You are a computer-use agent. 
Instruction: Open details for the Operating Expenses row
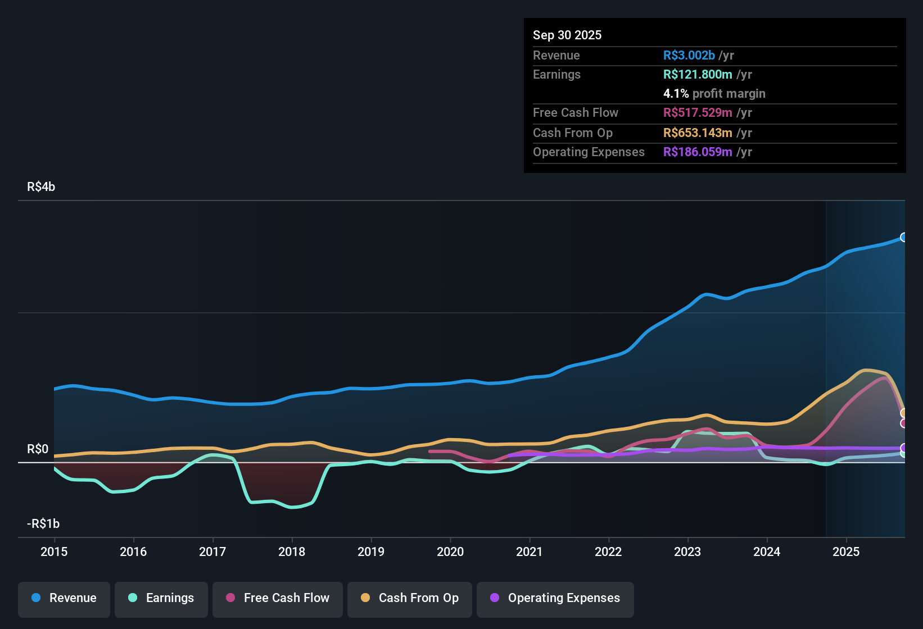[x=698, y=152]
